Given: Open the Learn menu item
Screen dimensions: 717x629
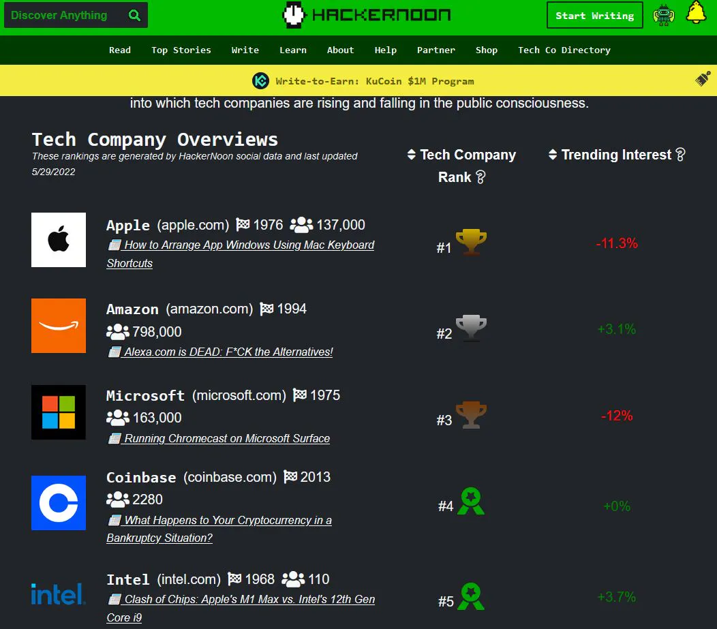Looking at the screenshot, I should click(x=293, y=50).
